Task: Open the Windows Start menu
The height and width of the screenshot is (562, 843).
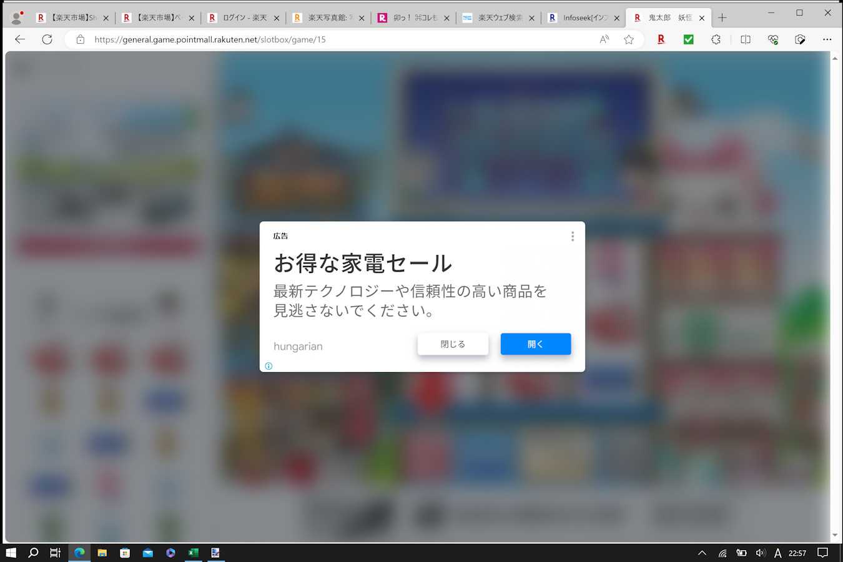Action: pos(11,553)
